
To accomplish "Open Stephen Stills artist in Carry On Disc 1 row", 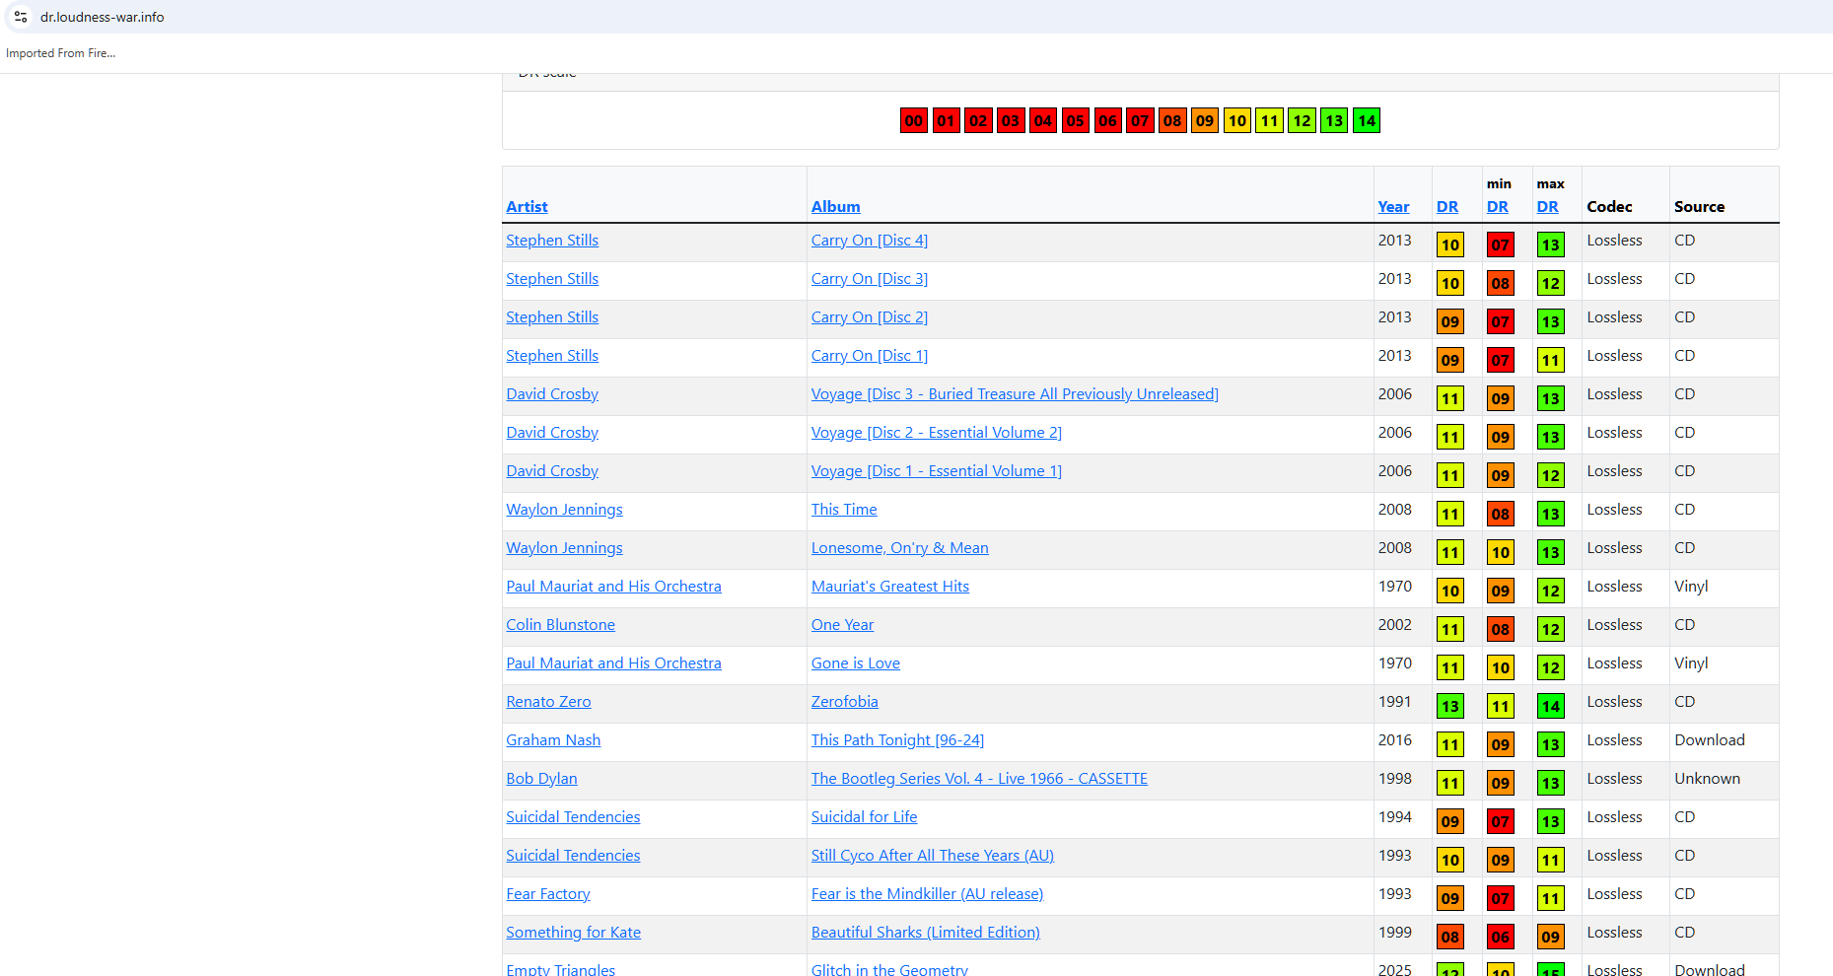I will tap(552, 356).
